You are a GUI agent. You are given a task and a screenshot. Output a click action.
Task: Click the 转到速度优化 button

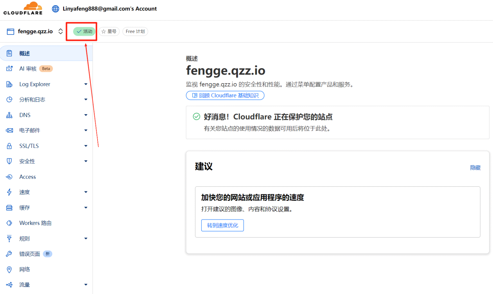coord(222,225)
